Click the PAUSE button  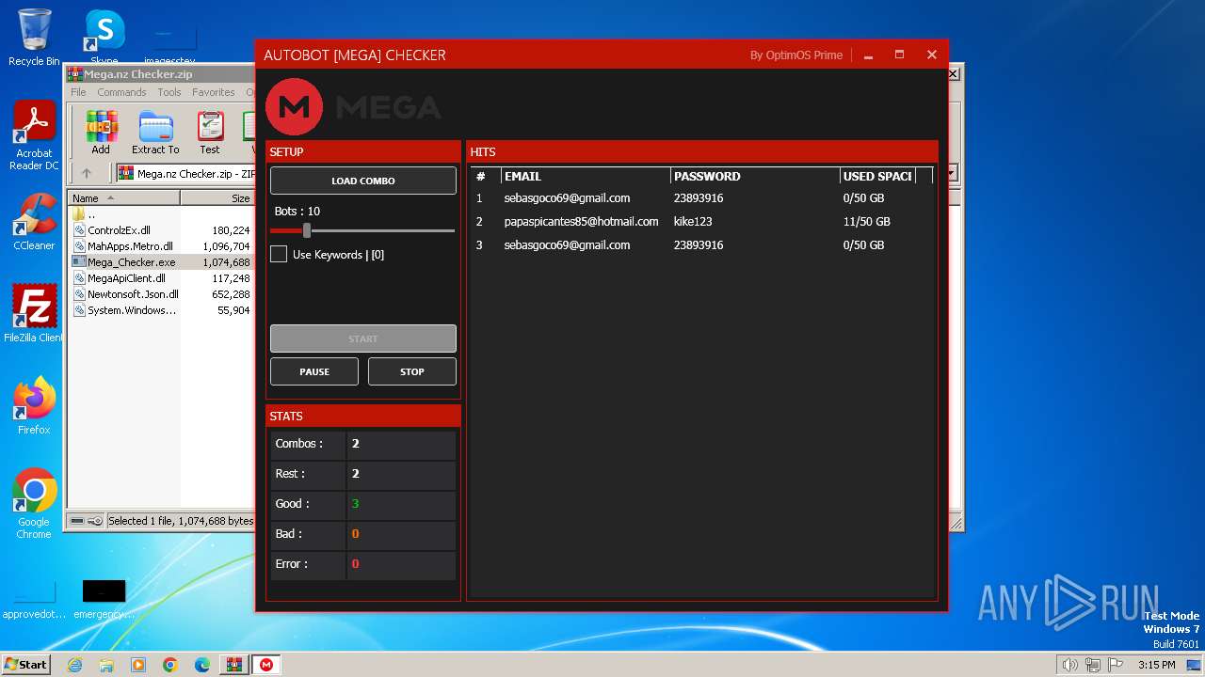314,371
